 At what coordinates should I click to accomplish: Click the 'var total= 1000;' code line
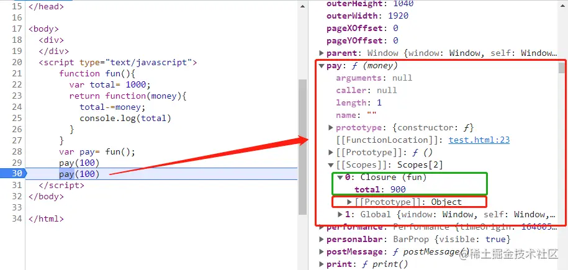[110, 85]
